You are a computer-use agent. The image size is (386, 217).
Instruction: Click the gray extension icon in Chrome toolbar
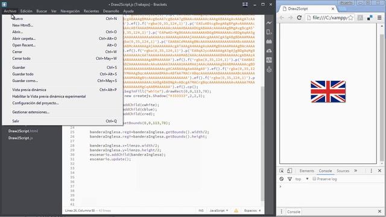click(360, 17)
